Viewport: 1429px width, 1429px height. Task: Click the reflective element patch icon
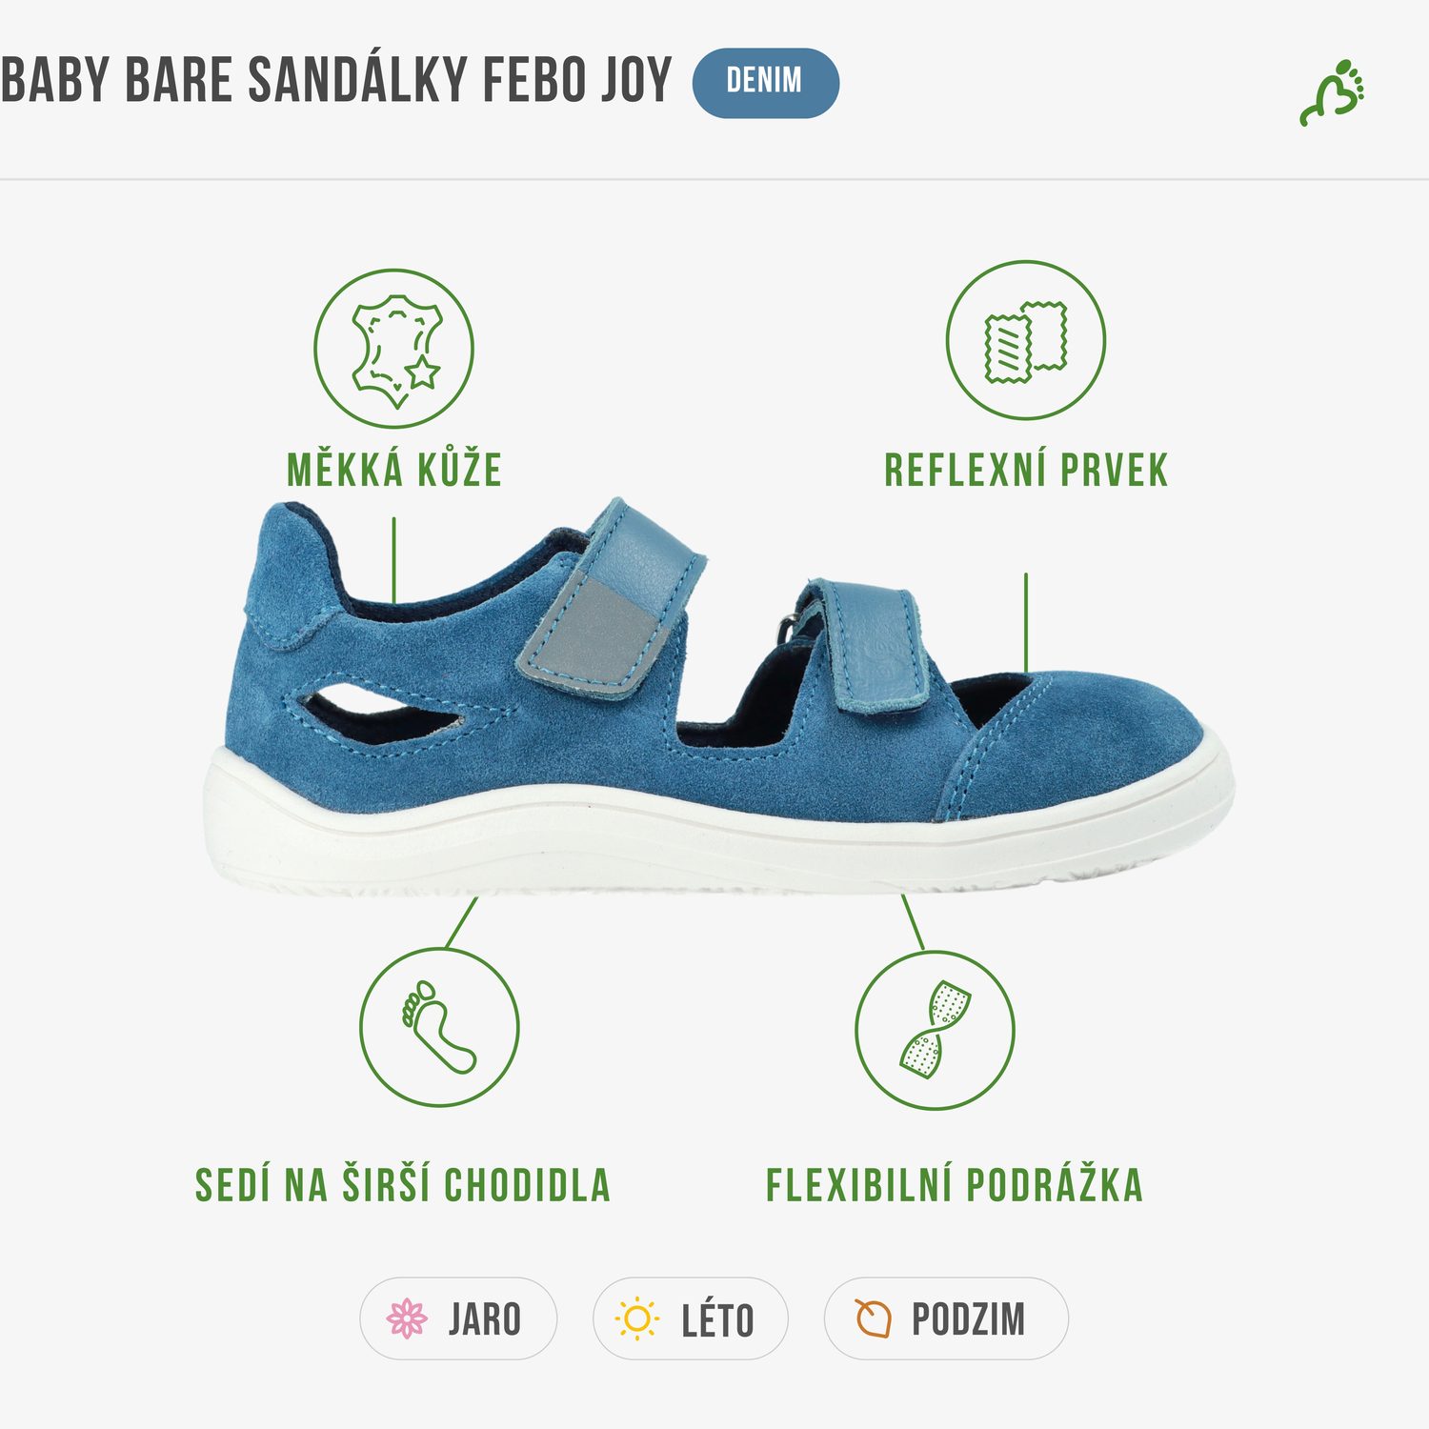coord(1026,340)
